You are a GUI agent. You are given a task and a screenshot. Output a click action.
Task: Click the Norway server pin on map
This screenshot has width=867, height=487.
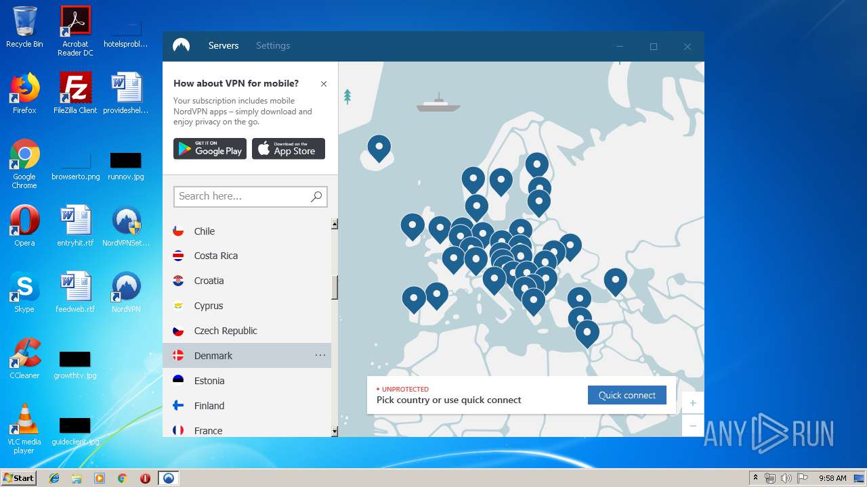[x=473, y=181]
